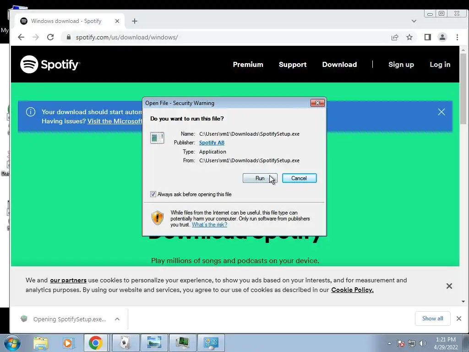
Task: Close the 'Windows download - Spotify' tab
Action: [117, 21]
